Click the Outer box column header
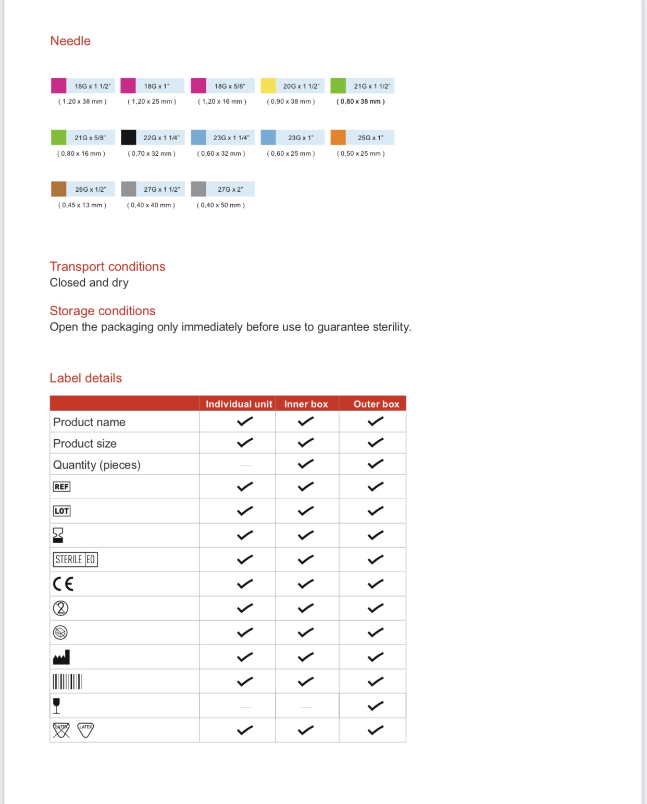 click(376, 404)
